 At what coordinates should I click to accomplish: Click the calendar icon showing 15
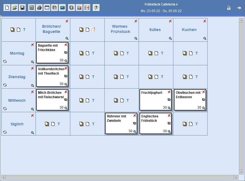tap(54, 7)
